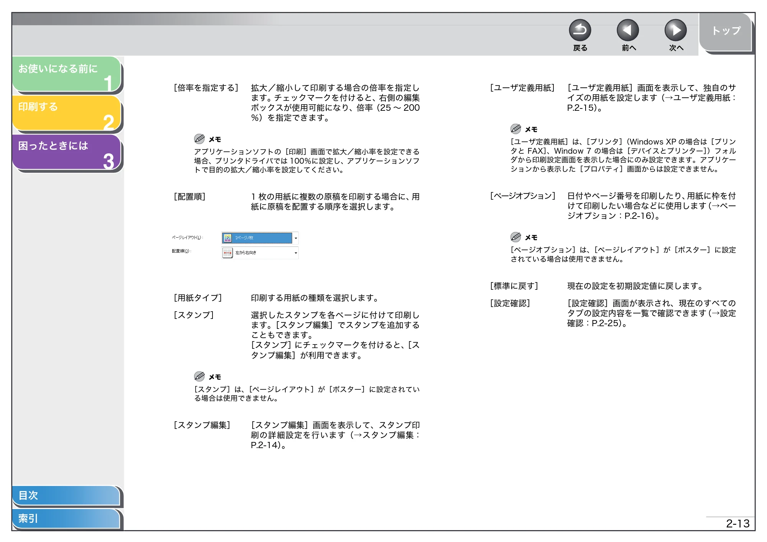The width and height of the screenshot is (767, 542).
Task: Click the [ユーザ定義用紙] heading text
Action: (x=522, y=88)
